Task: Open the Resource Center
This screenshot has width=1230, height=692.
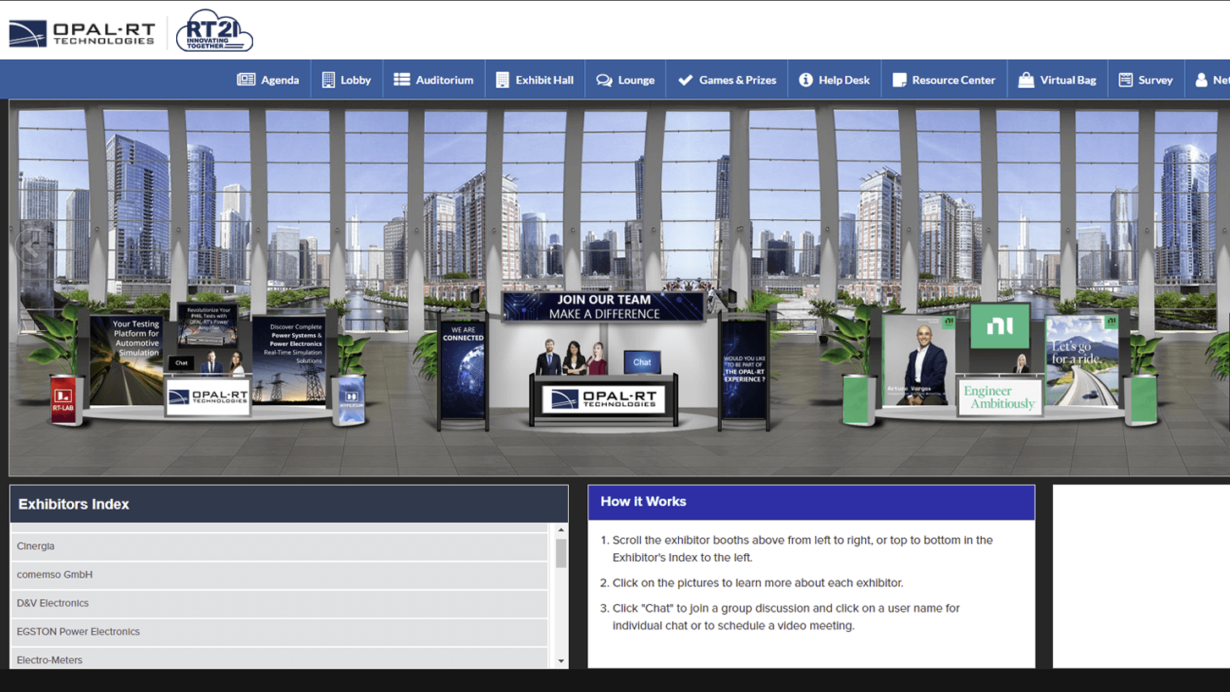Action: click(x=944, y=80)
